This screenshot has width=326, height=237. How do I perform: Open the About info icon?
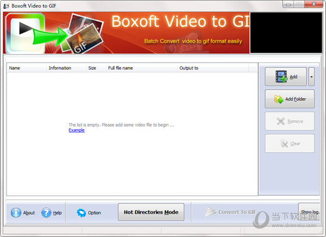16,212
